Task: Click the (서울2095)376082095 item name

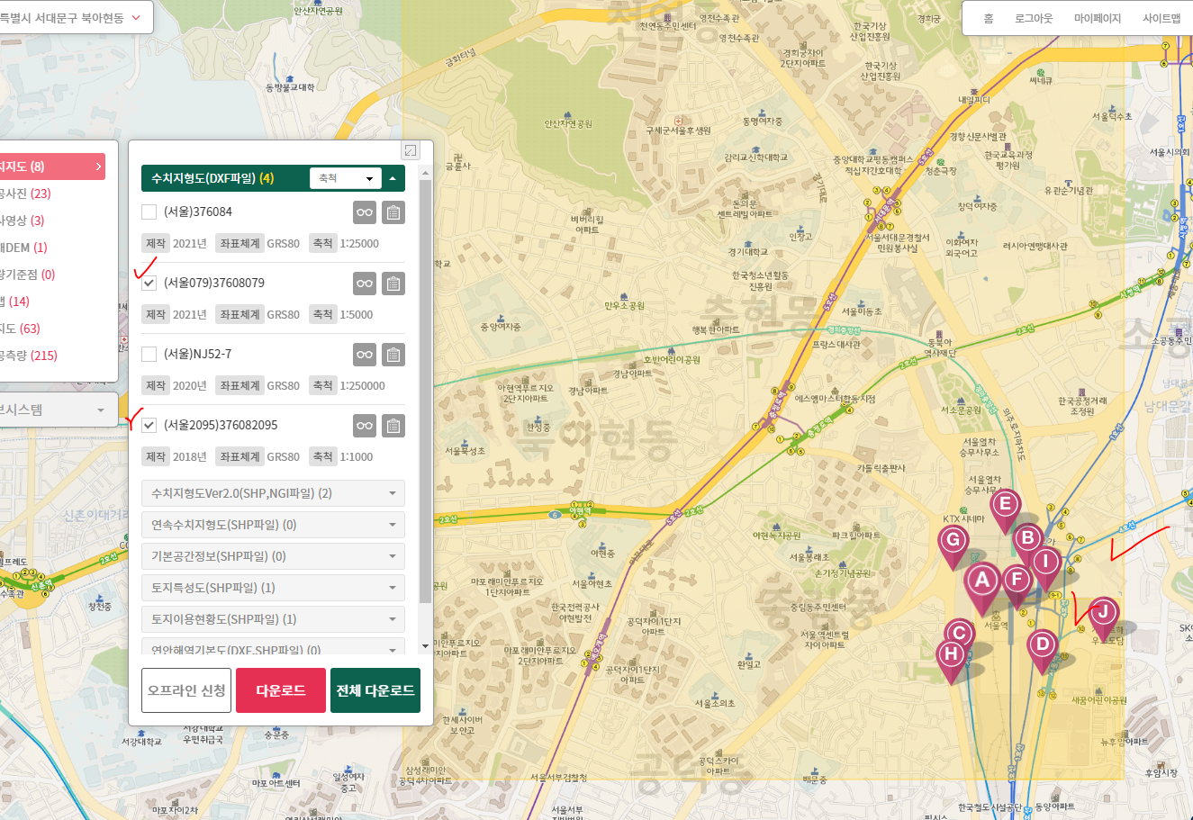Action: click(x=221, y=425)
